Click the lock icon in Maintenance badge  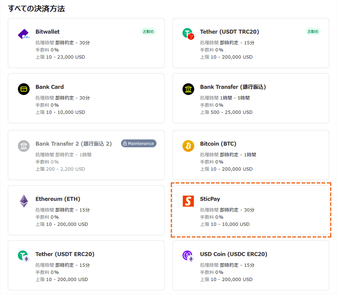(125, 143)
